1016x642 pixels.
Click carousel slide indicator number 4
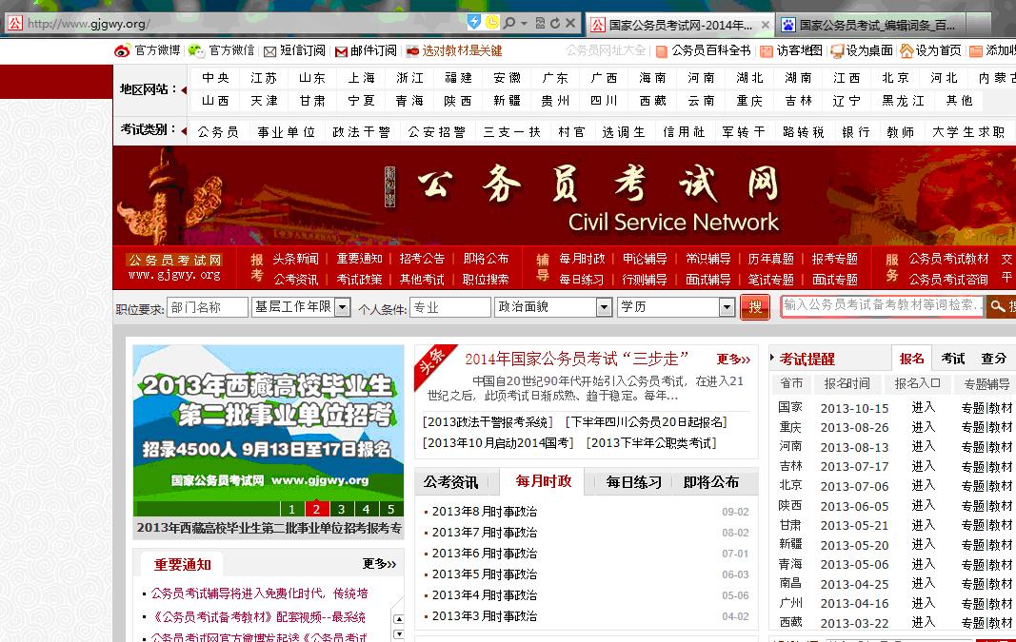pyautogui.click(x=366, y=509)
